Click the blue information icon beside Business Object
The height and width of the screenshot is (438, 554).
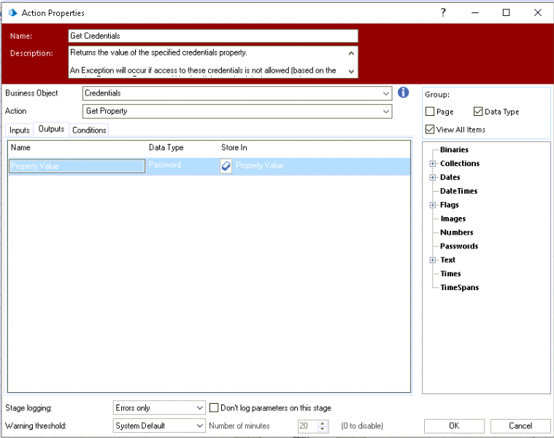[403, 93]
